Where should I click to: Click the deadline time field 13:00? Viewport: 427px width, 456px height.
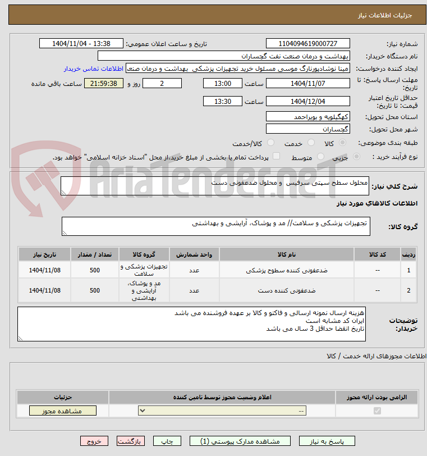click(223, 84)
